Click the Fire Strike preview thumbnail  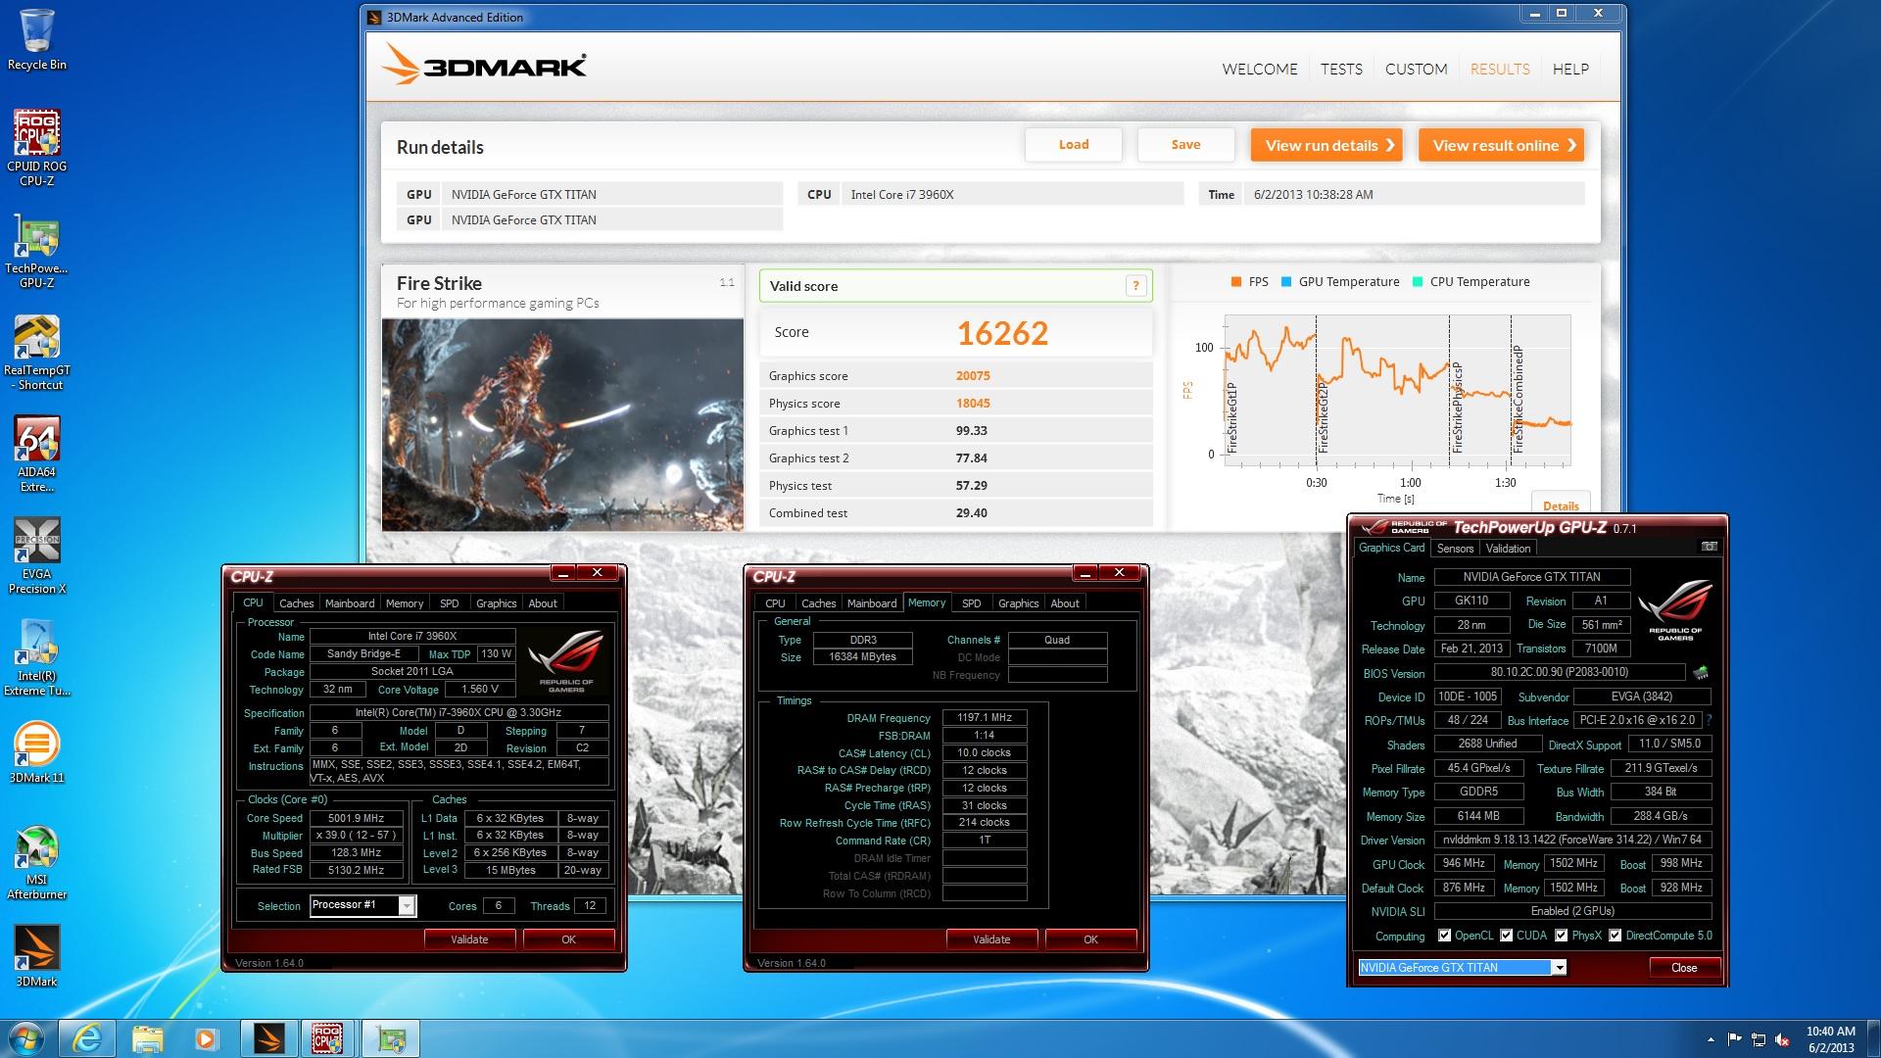(562, 424)
